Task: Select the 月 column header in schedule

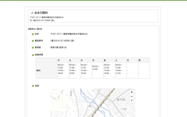Action: click(x=59, y=60)
